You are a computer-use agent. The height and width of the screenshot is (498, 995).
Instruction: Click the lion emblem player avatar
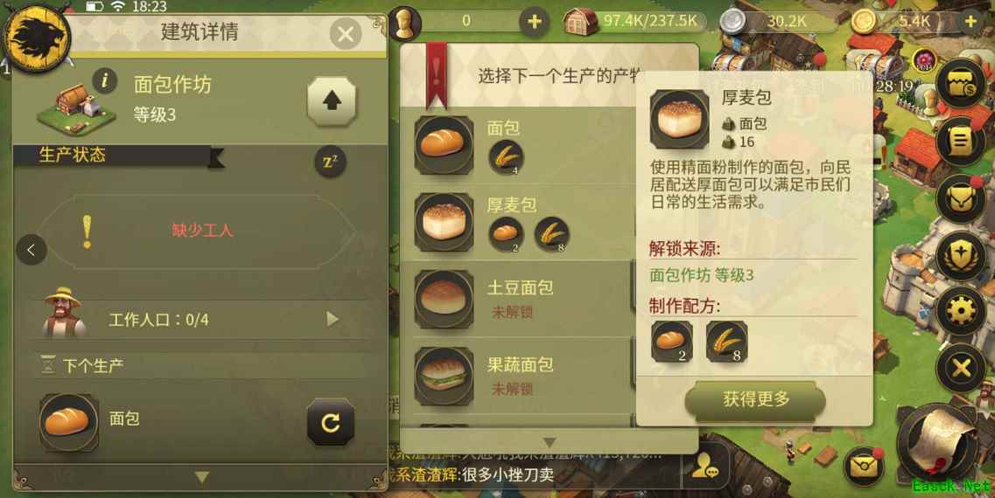[x=37, y=38]
